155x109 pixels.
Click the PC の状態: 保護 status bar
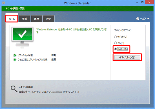tap(77, 8)
